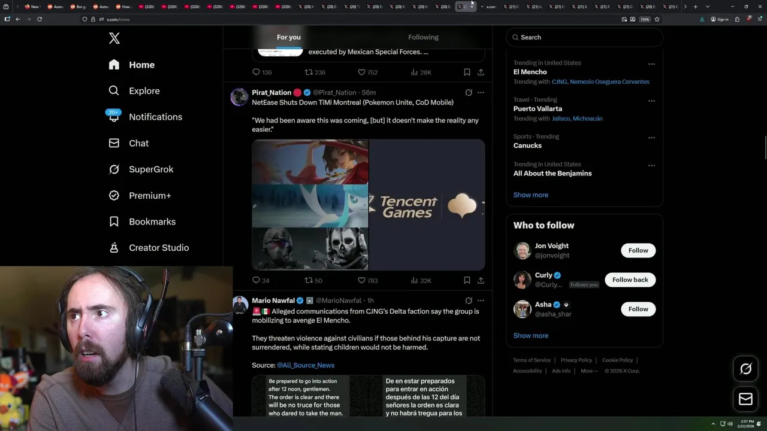Open a new browser tab
This screenshot has width=767, height=431.
[x=695, y=7]
